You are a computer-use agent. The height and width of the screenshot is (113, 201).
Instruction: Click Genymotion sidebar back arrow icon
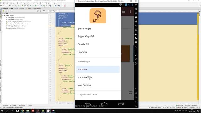136,89
